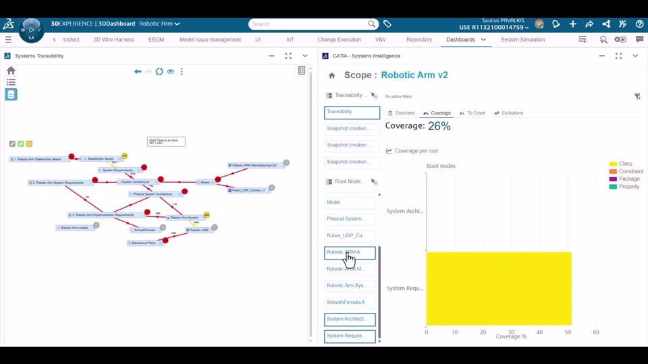The image size is (648, 364).
Task: Switch to the 3D Wire Harness tab
Action: pos(113,40)
